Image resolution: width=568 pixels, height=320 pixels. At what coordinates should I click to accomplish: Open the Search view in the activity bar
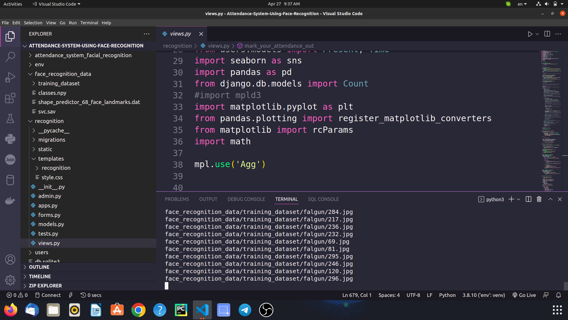point(10,56)
